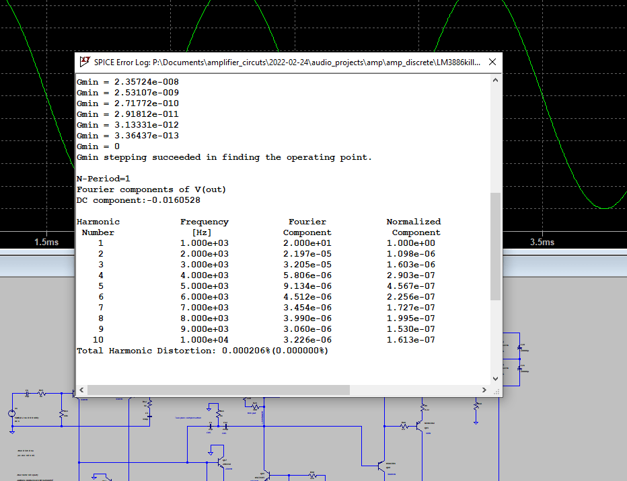Click Fourier component '2.197e-05'
Screen dimensions: 627x481
307,254
